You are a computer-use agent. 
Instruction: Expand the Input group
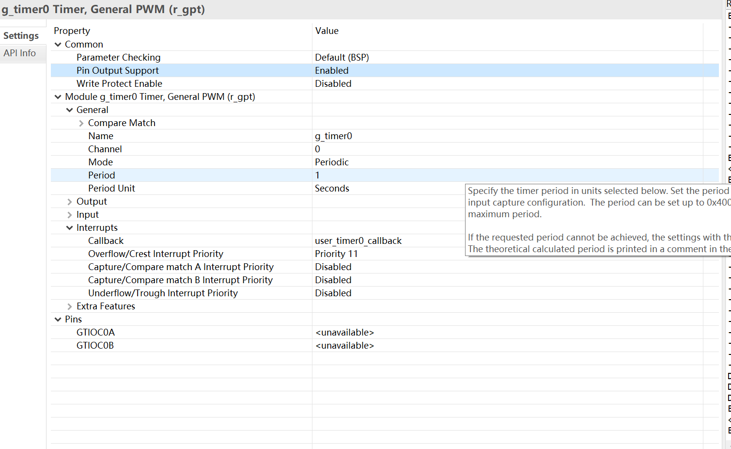tap(69, 215)
